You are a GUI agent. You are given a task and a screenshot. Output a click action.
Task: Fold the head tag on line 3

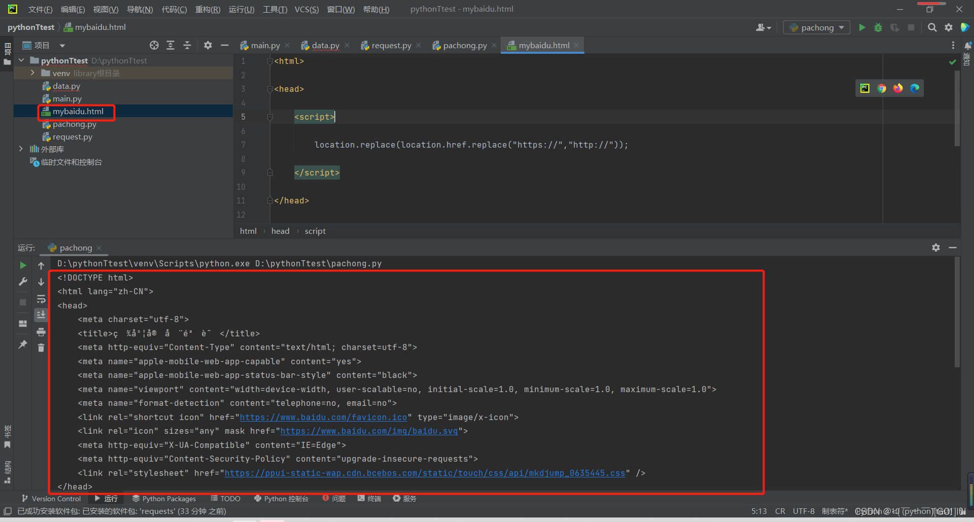270,89
